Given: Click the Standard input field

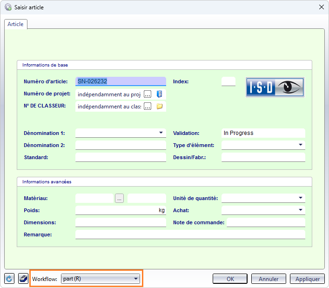Looking at the screenshot, I should click(x=121, y=157).
